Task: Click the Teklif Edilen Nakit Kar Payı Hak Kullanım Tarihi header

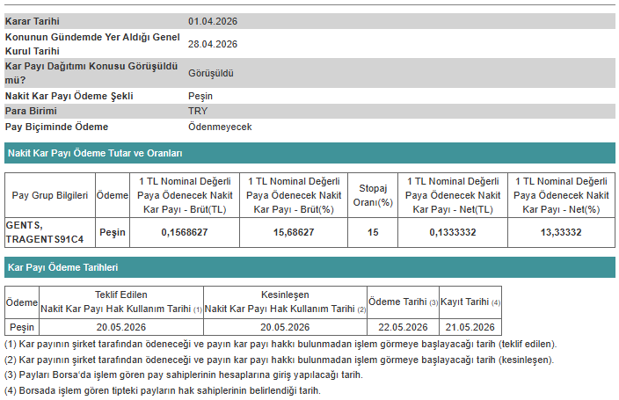Action: pyautogui.click(x=121, y=302)
